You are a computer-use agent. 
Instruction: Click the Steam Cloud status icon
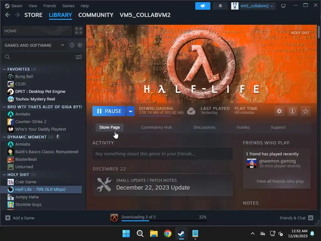191,111
